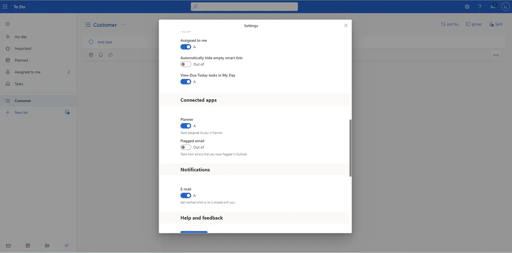Create a new group icon beside New list
This screenshot has width=512, height=253.
[x=67, y=112]
